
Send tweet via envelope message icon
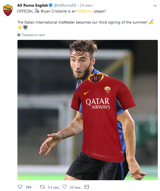coord(87,187)
